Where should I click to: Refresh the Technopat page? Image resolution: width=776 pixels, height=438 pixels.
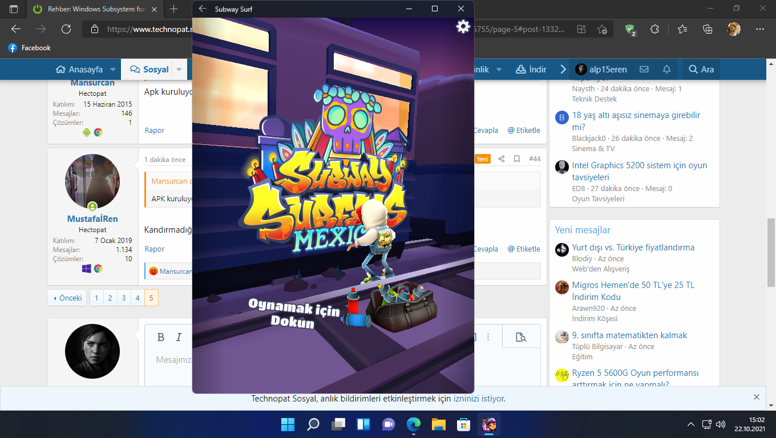[x=66, y=29]
